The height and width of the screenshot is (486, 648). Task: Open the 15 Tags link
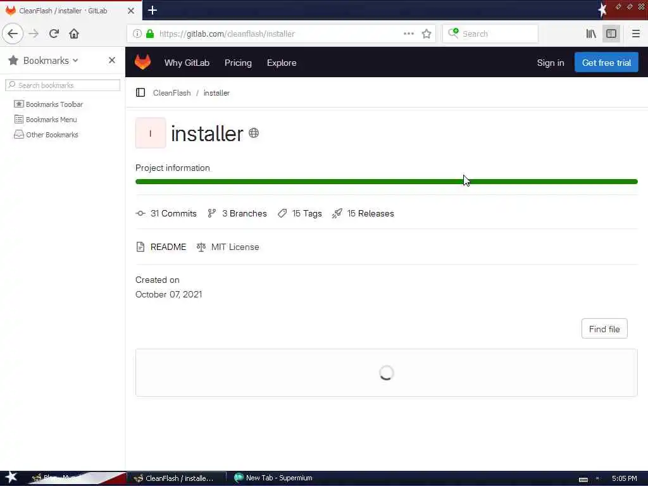299,213
